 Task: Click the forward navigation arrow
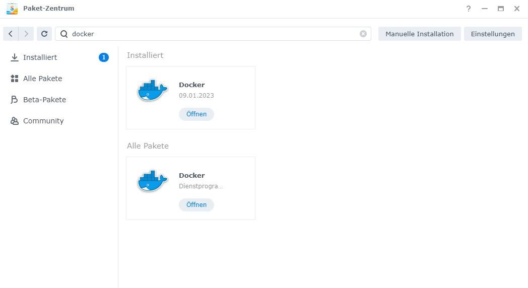[26, 34]
